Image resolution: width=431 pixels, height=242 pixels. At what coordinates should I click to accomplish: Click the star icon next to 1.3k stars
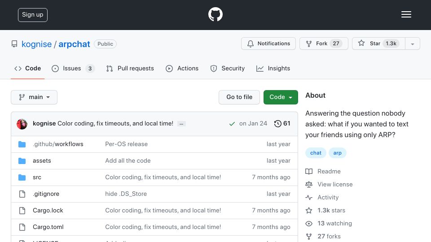(309, 211)
